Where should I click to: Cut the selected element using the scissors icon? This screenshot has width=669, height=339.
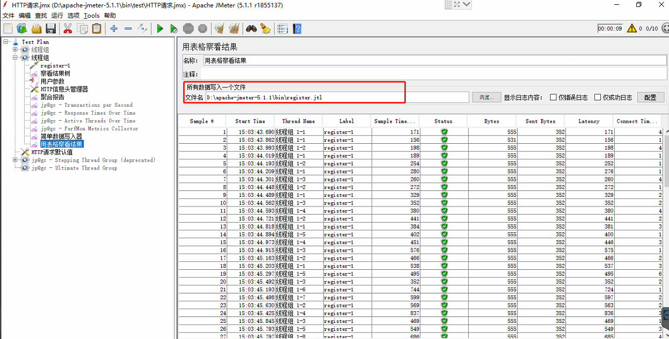pyautogui.click(x=68, y=29)
